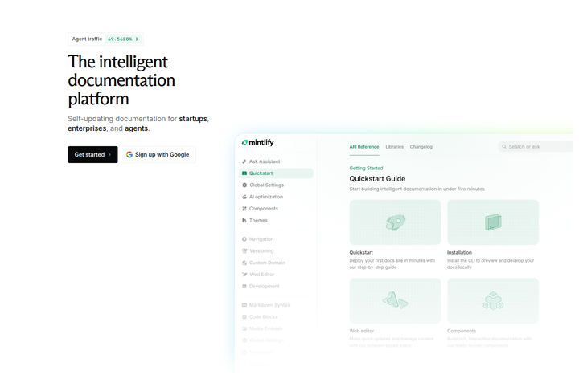Click the Web editor card title

[x=362, y=331]
